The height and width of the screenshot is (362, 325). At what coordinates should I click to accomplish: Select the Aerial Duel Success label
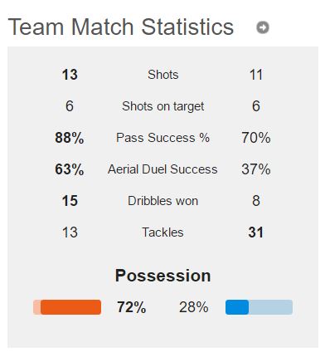pyautogui.click(x=162, y=169)
